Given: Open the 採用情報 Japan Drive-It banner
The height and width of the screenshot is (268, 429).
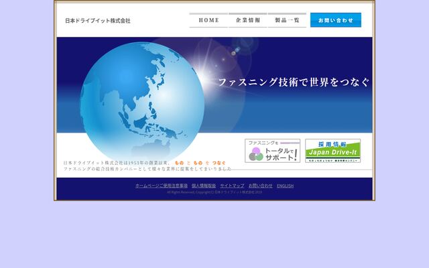Looking at the screenshot, I should click(x=332, y=151).
